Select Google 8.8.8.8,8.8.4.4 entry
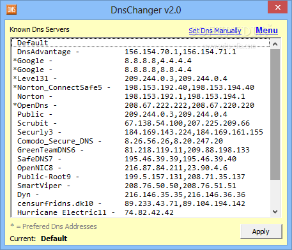This screenshot has height=250, width=292. pos(141,70)
